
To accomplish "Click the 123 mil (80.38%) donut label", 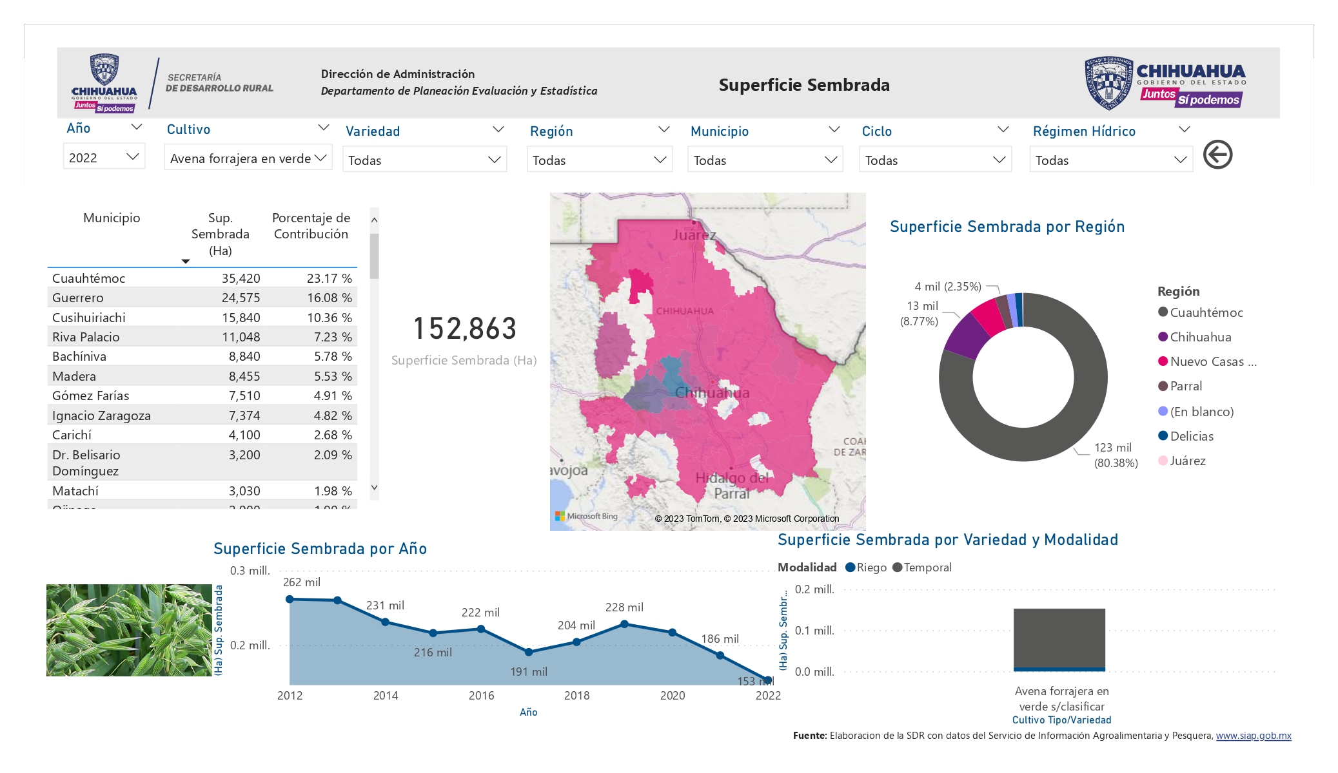I will point(1116,455).
